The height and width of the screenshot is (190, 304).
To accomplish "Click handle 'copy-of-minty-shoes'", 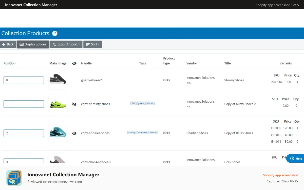I will pos(96,104).
